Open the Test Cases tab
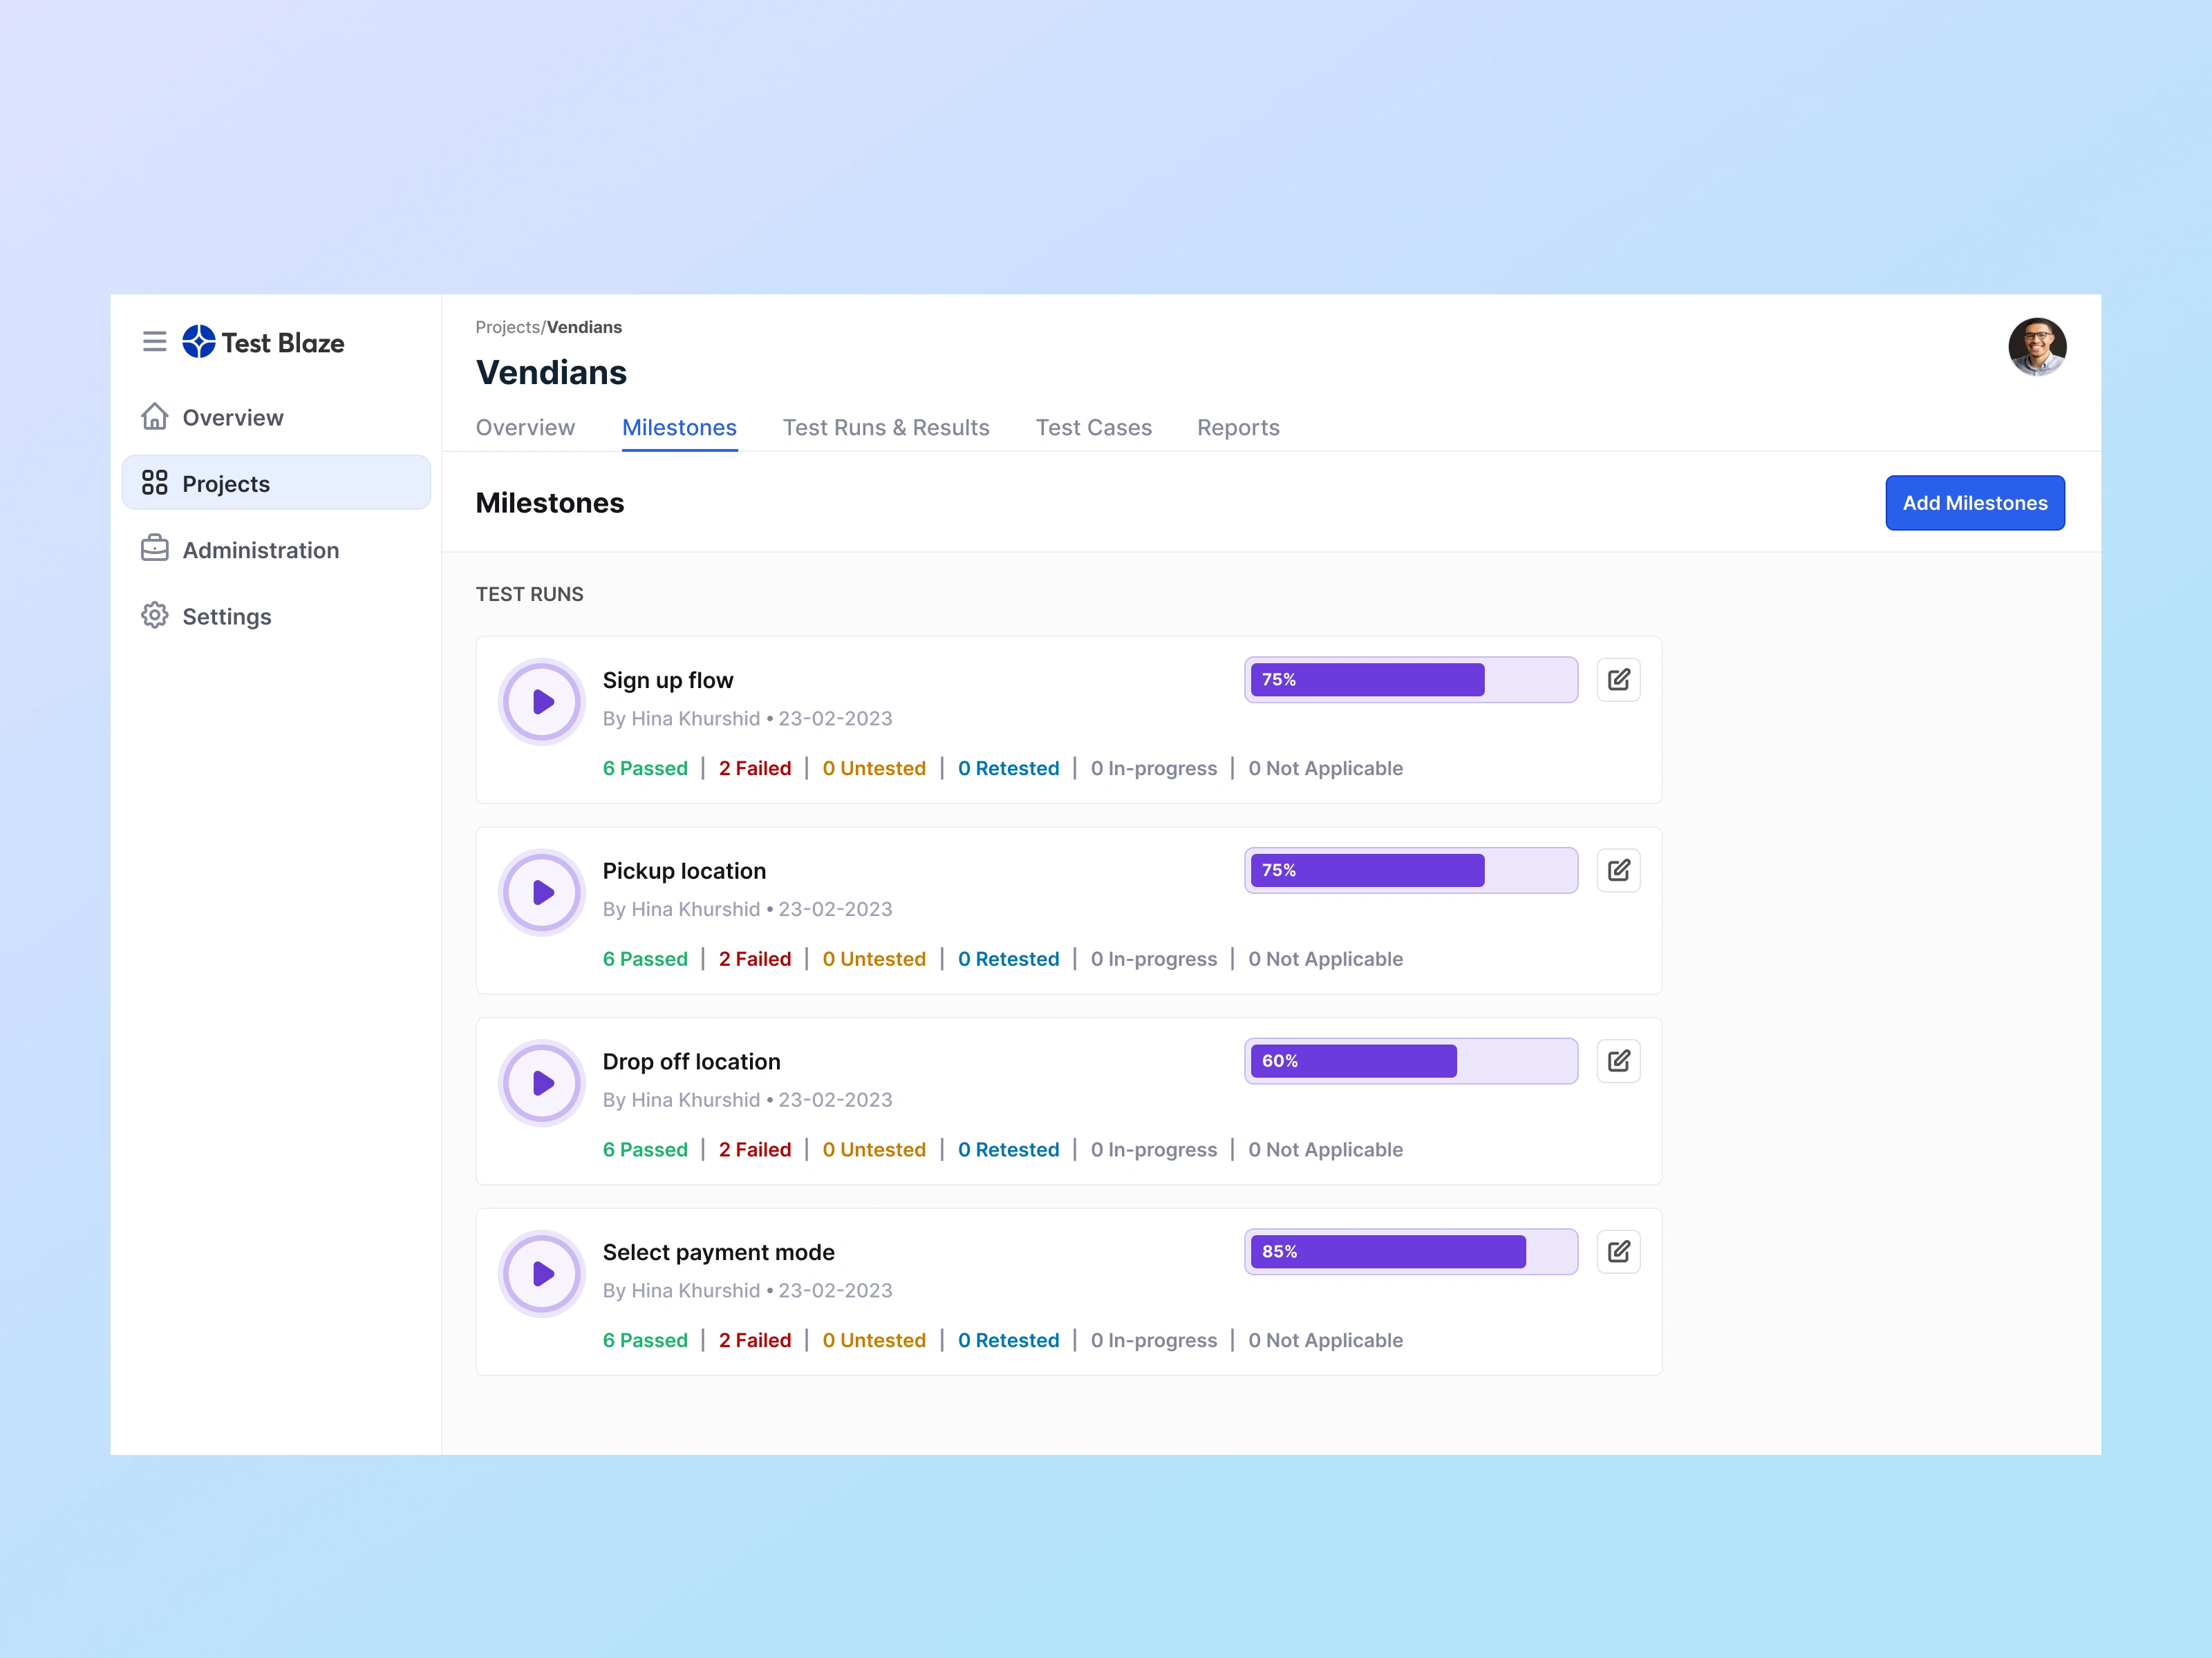 pos(1093,428)
